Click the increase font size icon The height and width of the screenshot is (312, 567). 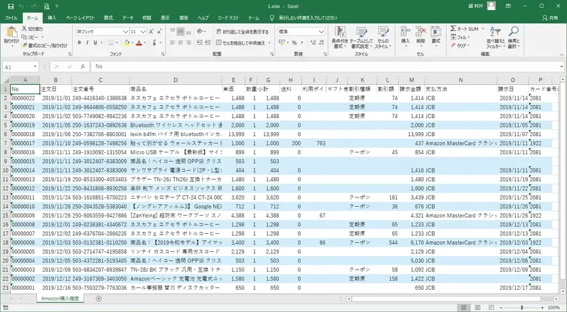click(x=151, y=32)
